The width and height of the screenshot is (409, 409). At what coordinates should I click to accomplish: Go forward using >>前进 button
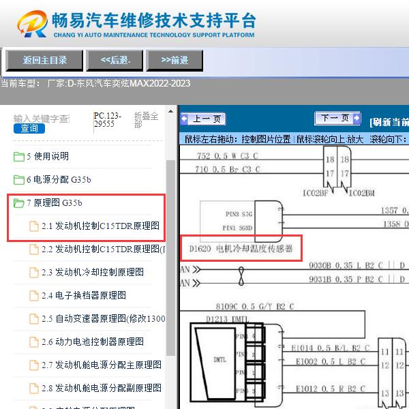175,61
